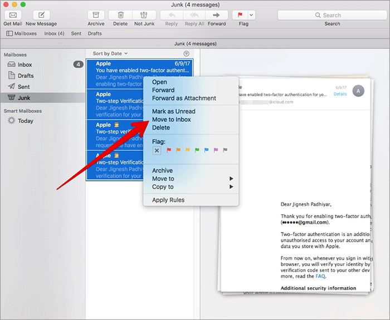Compose with the New Message icon
Viewport: 390px width, 320px height.
[x=41, y=15]
